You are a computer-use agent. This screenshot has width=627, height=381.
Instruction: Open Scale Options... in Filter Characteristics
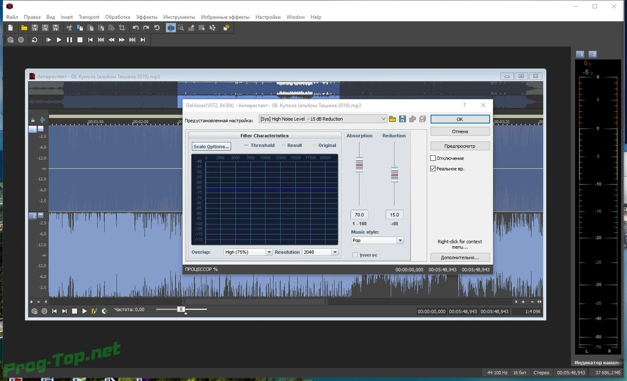click(x=211, y=146)
